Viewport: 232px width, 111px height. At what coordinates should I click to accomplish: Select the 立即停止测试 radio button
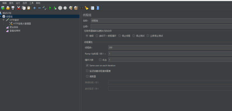[148, 36]
